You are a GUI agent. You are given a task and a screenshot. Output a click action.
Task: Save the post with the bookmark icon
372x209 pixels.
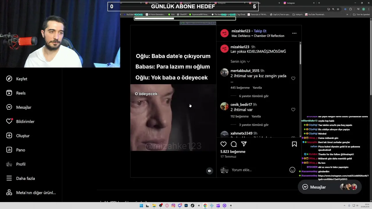[x=294, y=144]
